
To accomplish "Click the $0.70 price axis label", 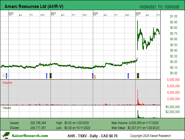I will click(174, 33).
